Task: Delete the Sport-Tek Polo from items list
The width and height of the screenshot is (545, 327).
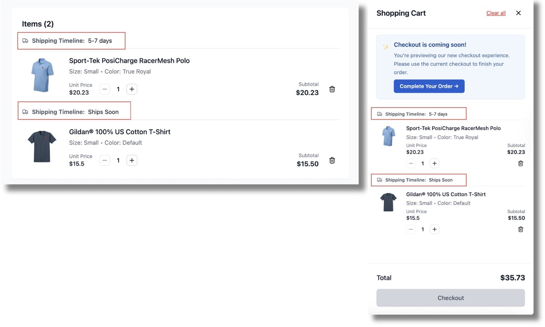Action: click(x=332, y=89)
